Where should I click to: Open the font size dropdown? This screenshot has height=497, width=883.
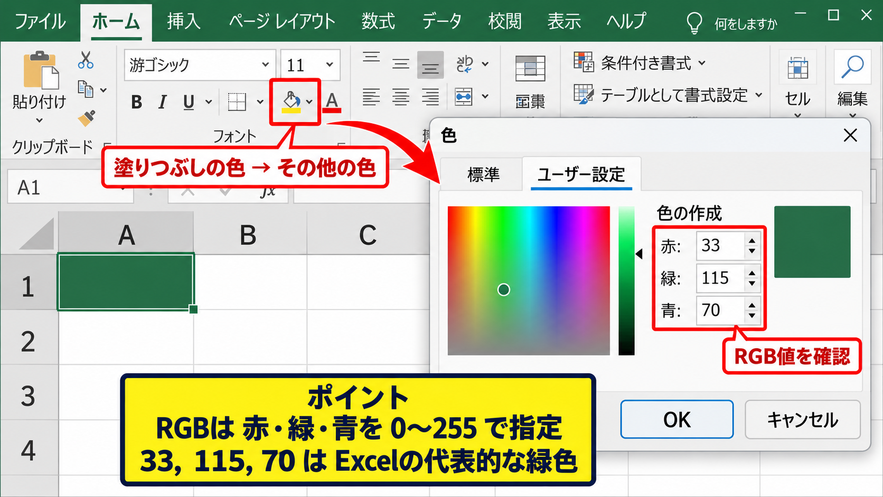330,64
